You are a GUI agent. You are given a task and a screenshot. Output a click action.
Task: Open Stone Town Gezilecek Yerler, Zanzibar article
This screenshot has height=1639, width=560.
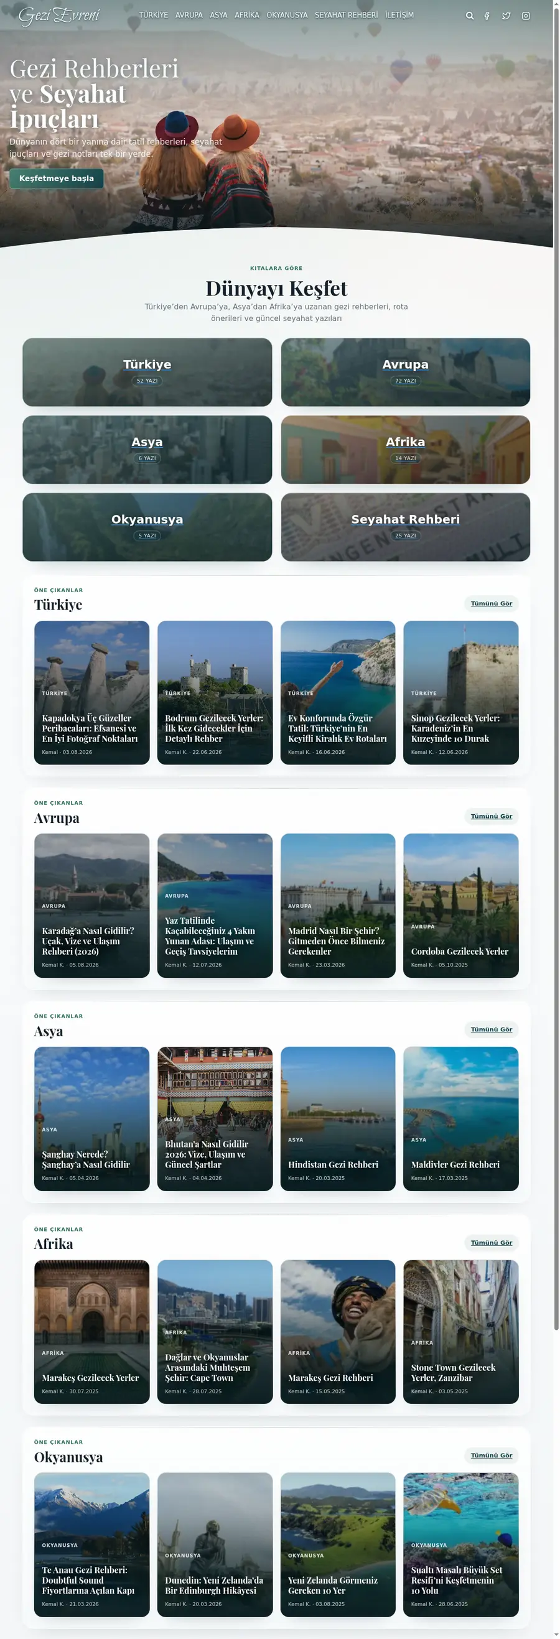point(460,1332)
